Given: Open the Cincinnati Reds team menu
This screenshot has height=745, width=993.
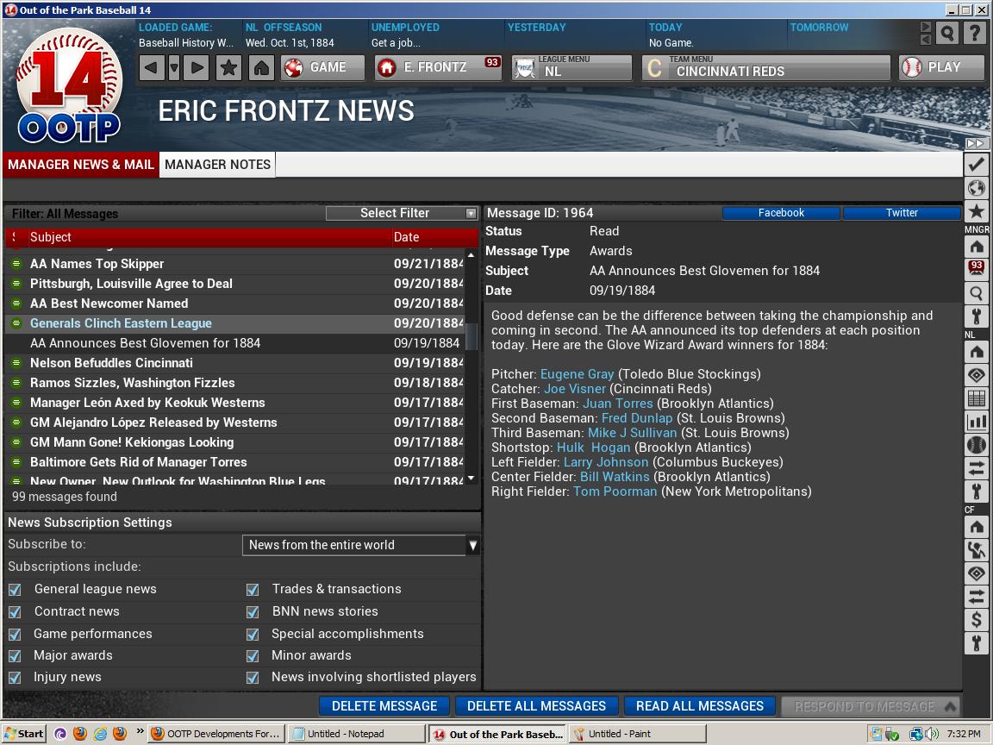Looking at the screenshot, I should click(765, 67).
